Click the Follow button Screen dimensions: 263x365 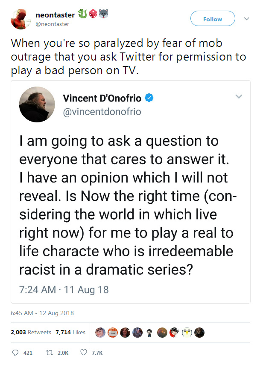212,19
